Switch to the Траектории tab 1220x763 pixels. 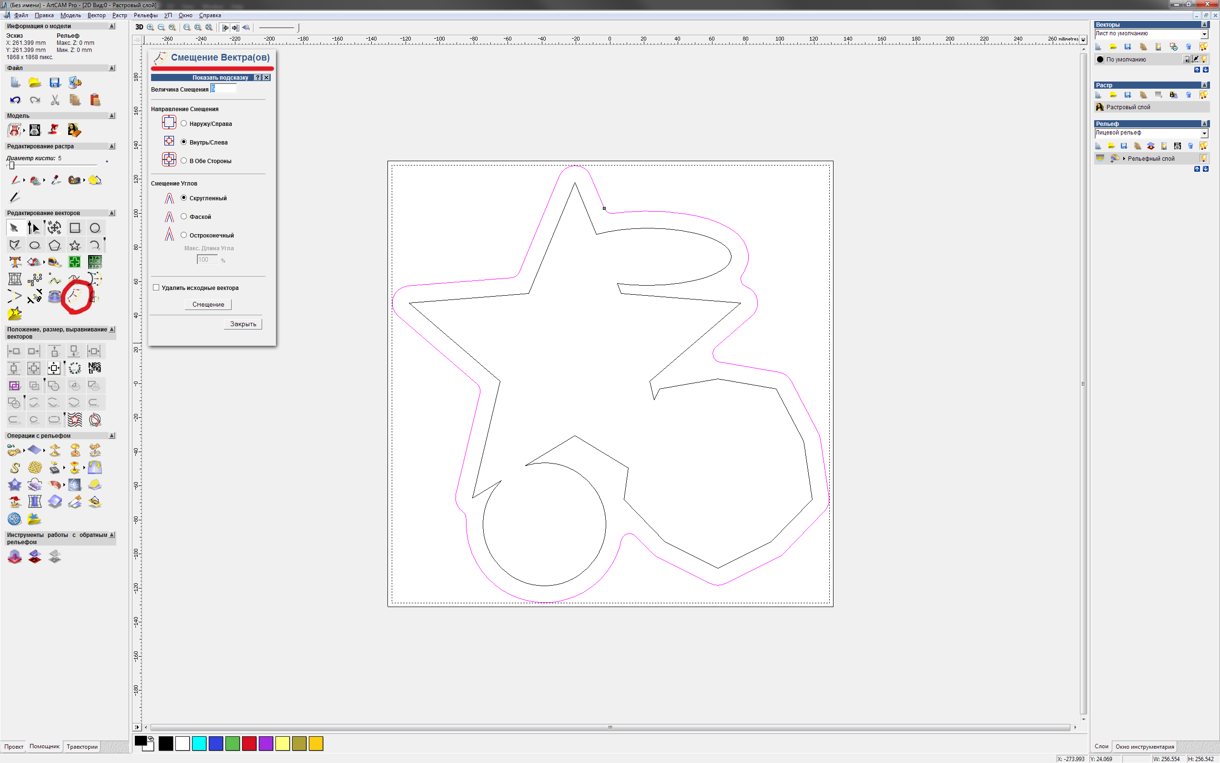(82, 747)
